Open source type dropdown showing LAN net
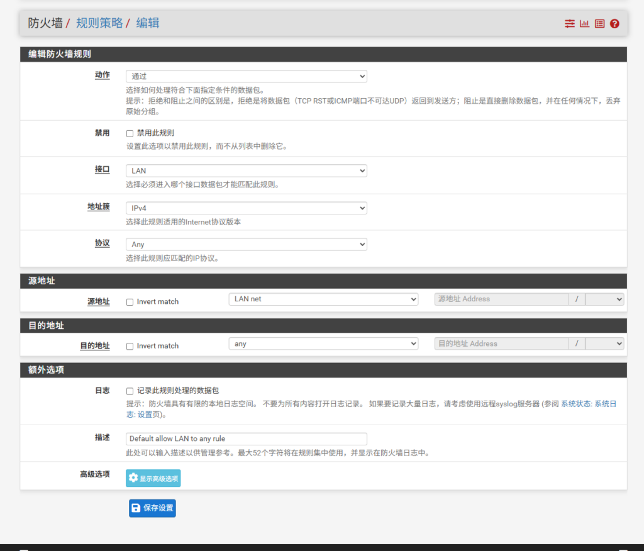 (323, 299)
